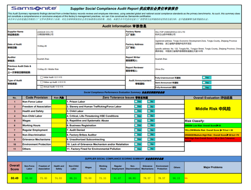
Task: Select previous audit 13-May-25 / Middle Risk
Action: coord(48,69)
